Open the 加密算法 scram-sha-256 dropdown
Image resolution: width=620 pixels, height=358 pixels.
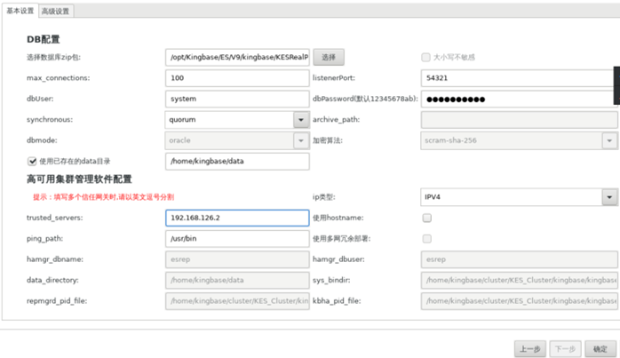609,140
